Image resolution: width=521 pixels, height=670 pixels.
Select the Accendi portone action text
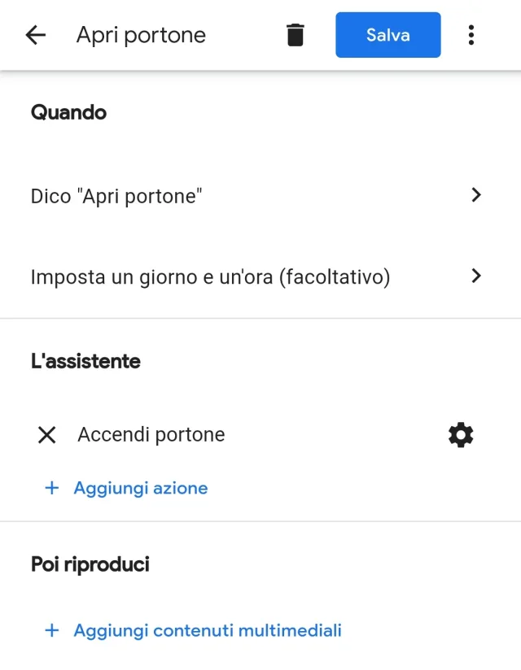pyautogui.click(x=151, y=434)
